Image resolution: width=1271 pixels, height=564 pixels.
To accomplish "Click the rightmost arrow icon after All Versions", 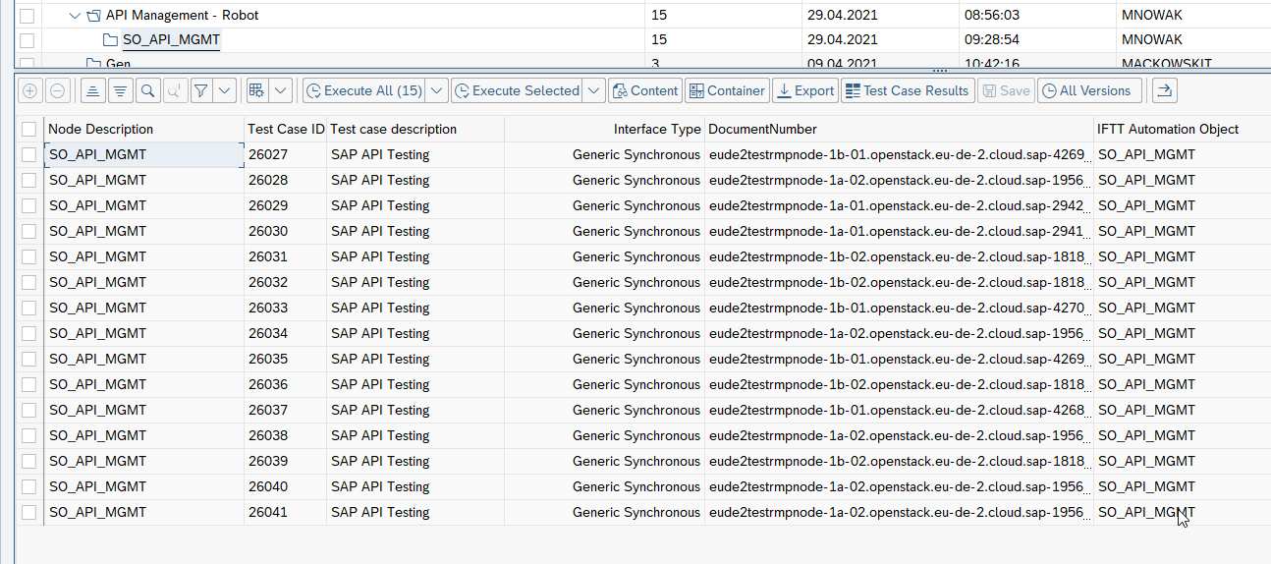I will [1164, 90].
